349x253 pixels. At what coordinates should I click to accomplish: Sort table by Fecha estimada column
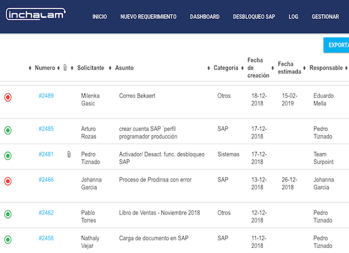(289, 68)
